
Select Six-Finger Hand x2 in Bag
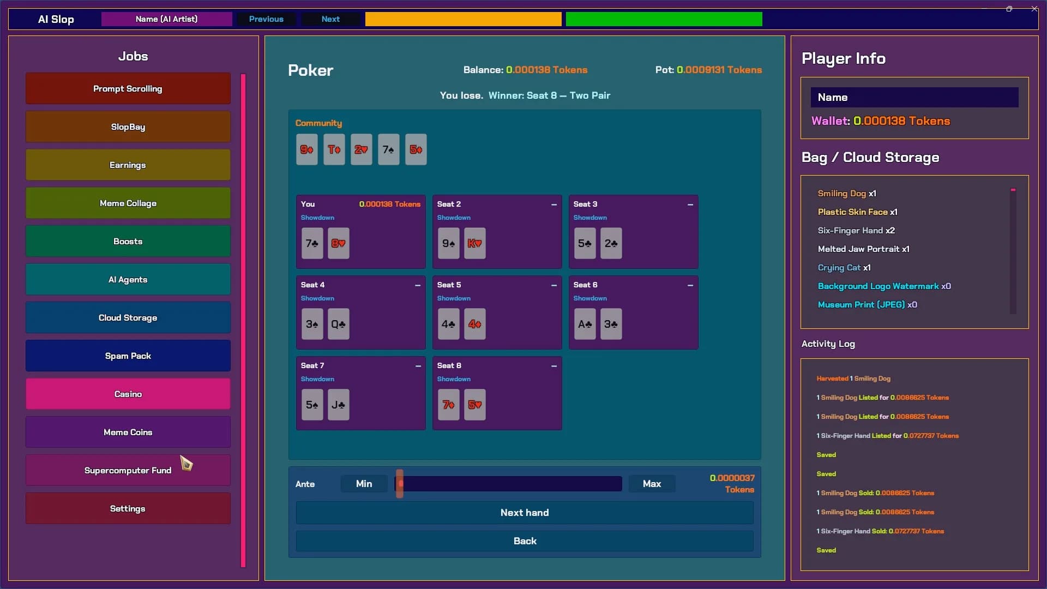856,231
